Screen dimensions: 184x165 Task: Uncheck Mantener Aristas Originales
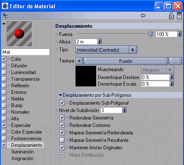coord(62,148)
